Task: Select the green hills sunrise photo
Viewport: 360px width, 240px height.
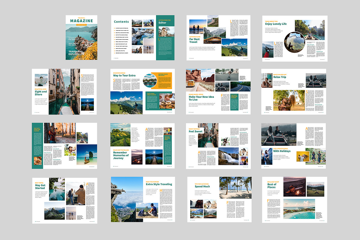Action: coord(120,135)
